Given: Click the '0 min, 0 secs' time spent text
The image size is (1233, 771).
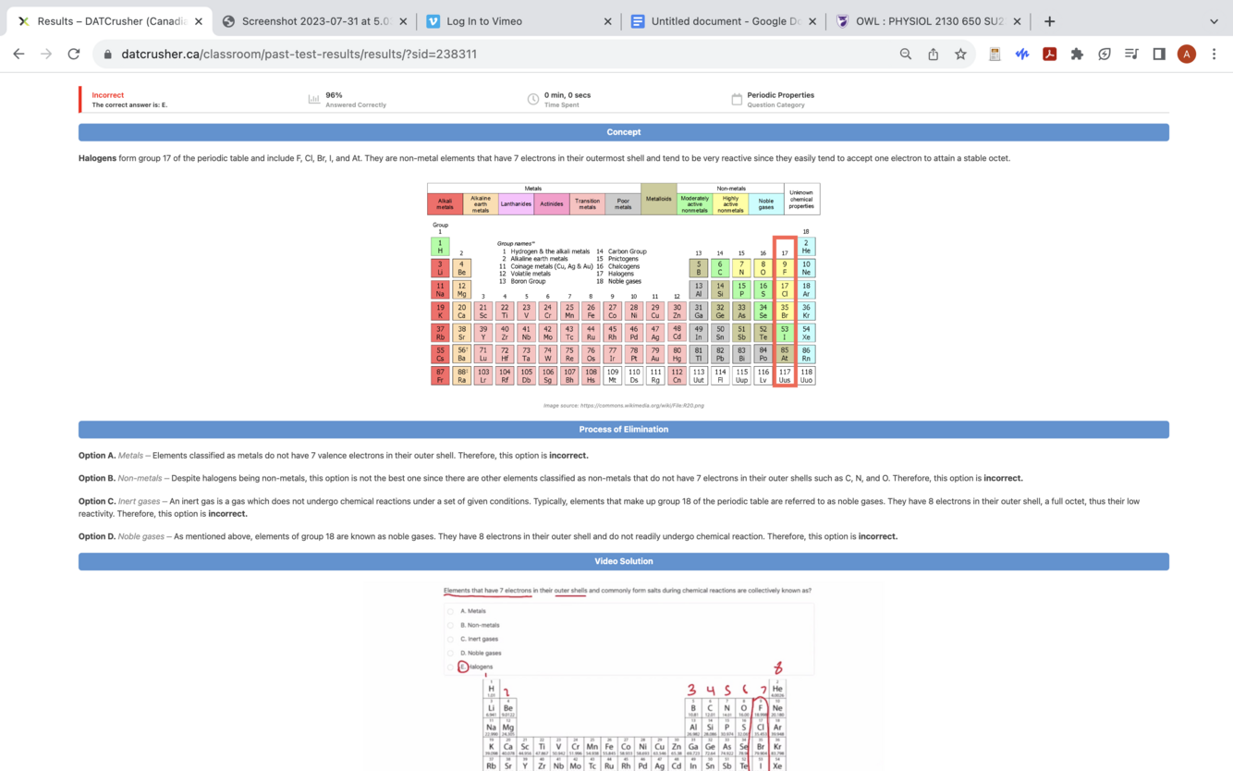Looking at the screenshot, I should coord(568,95).
